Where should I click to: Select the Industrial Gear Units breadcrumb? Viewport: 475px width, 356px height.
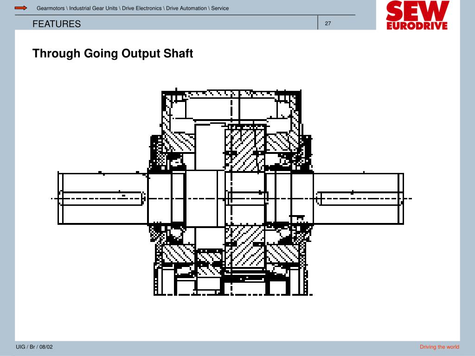tap(93, 8)
